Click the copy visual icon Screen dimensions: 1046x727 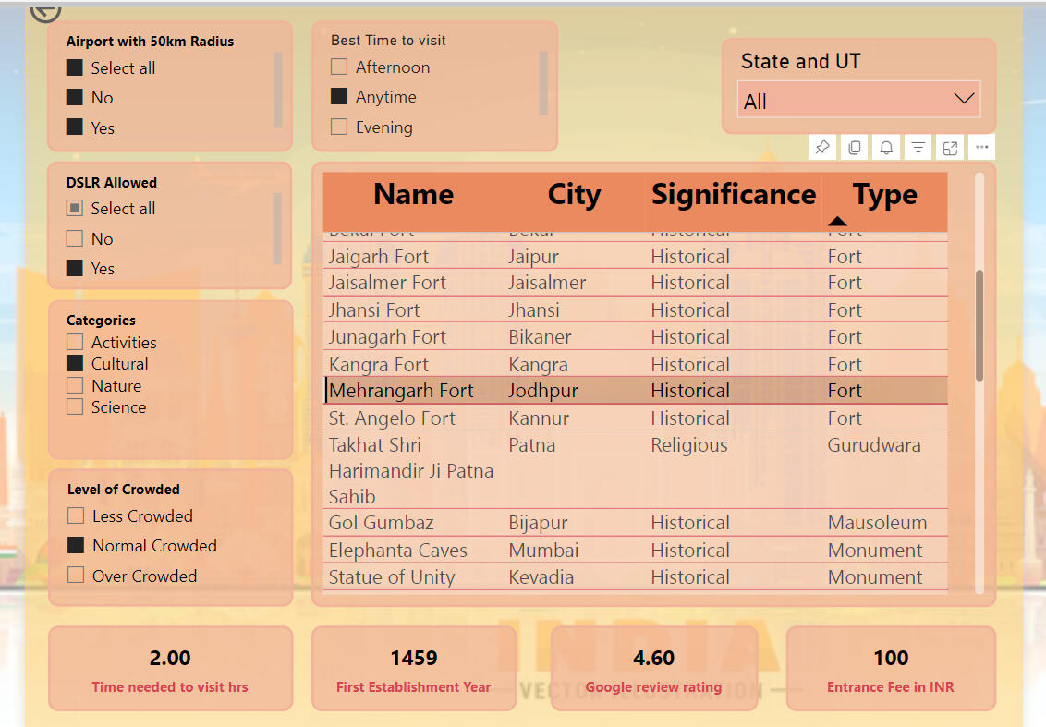[855, 148]
